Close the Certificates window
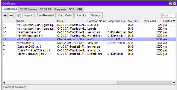This screenshot has height=90, width=177. coord(174,3)
